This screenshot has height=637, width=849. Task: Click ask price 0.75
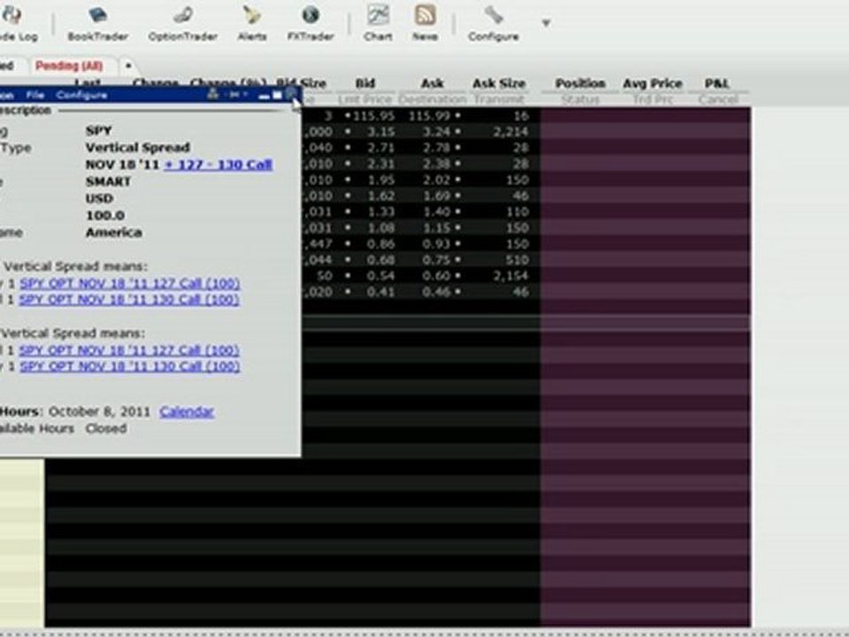pos(438,260)
